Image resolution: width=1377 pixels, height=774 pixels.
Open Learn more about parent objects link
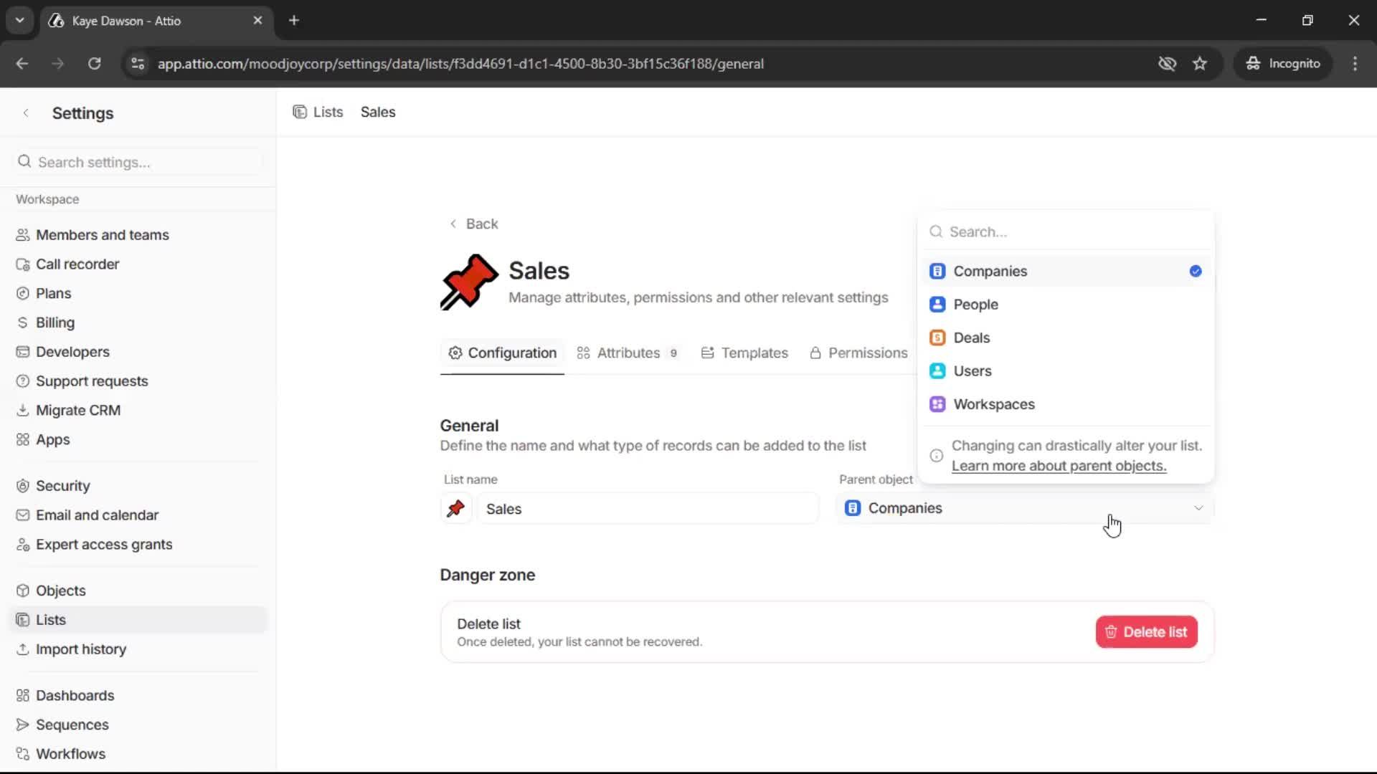coord(1059,466)
